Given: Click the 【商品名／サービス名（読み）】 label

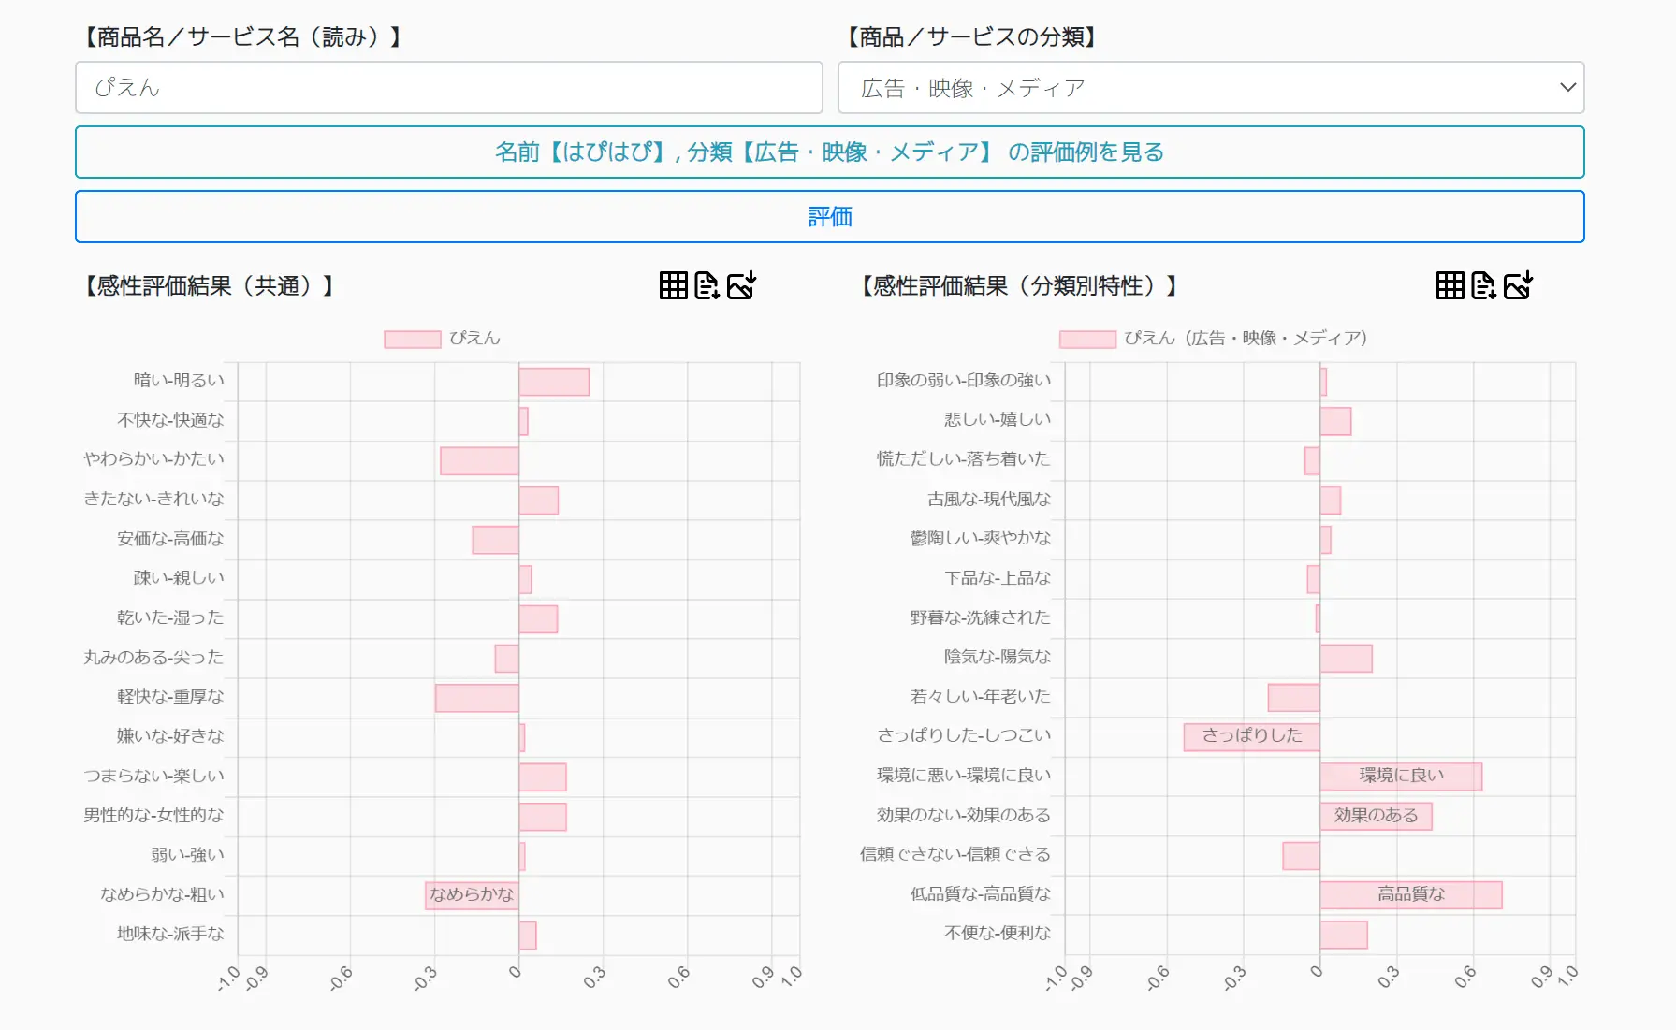Looking at the screenshot, I should coord(242,37).
